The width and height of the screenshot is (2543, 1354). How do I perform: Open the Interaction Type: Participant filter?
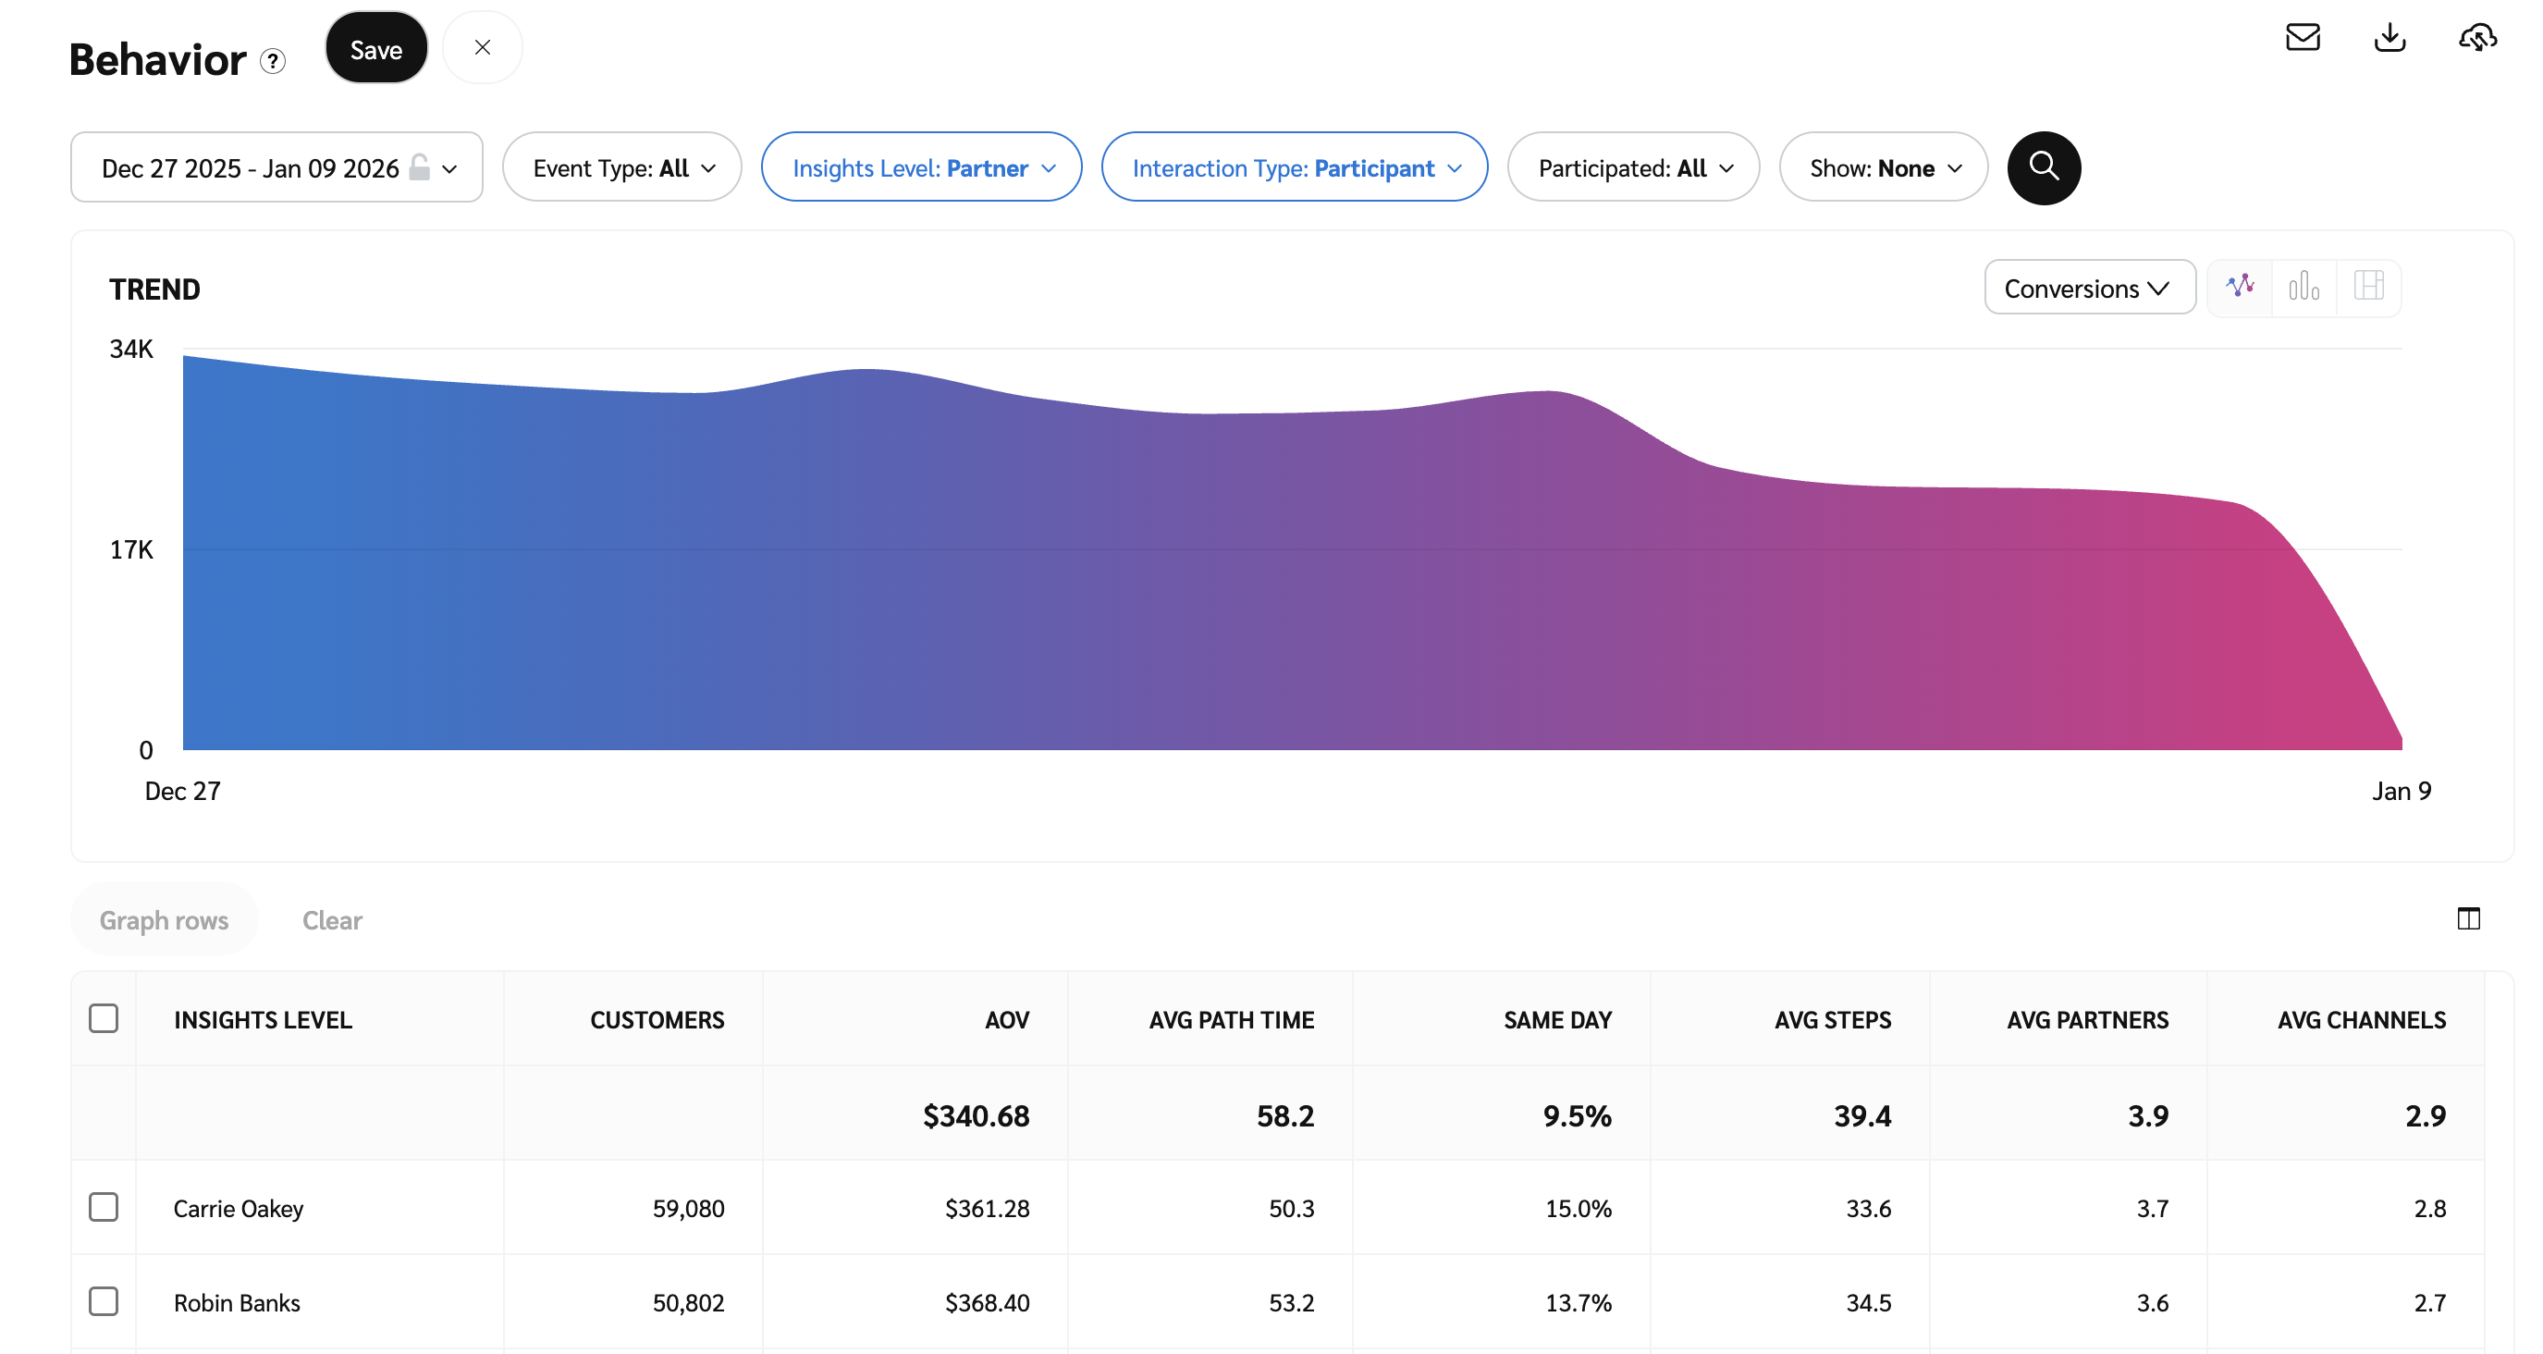(1295, 168)
